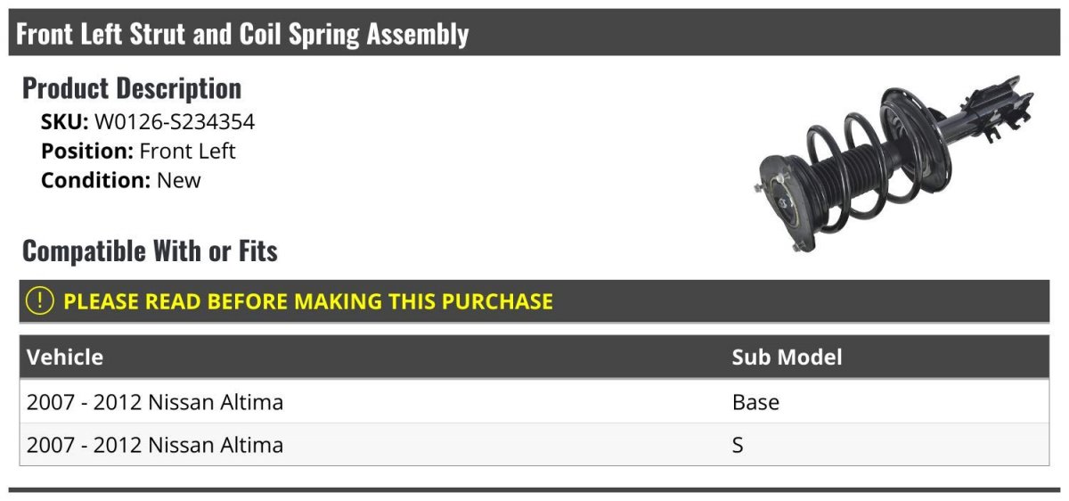Click the Sub Model column header
Viewport: 1069px width, 501px height.
click(x=787, y=357)
